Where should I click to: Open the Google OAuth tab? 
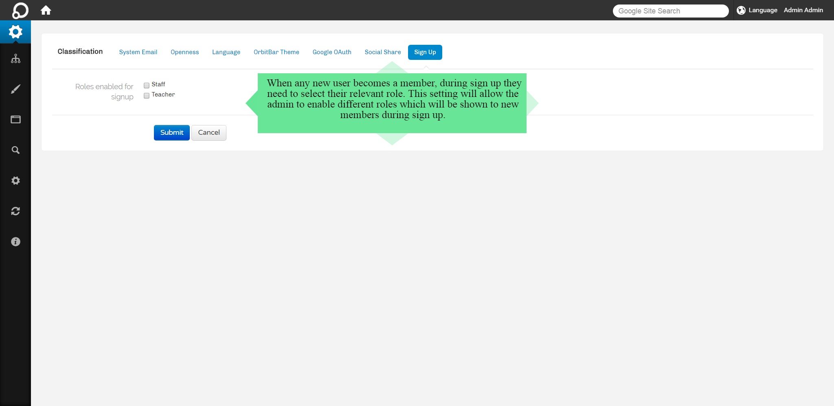[331, 52]
